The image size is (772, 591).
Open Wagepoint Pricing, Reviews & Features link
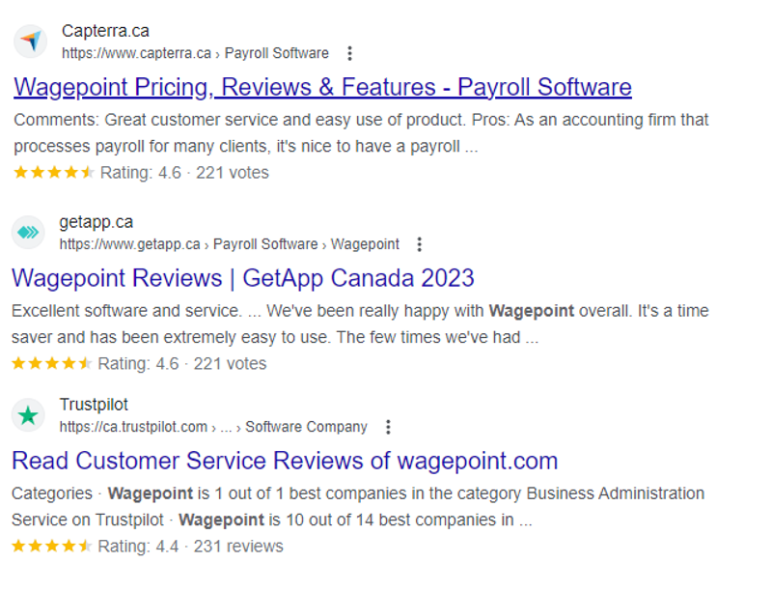(x=322, y=87)
